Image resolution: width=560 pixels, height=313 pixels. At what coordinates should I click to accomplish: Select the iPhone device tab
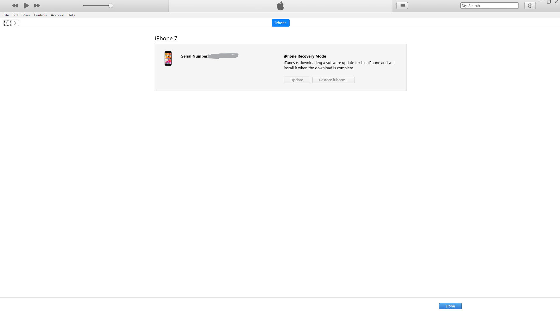pos(281,23)
